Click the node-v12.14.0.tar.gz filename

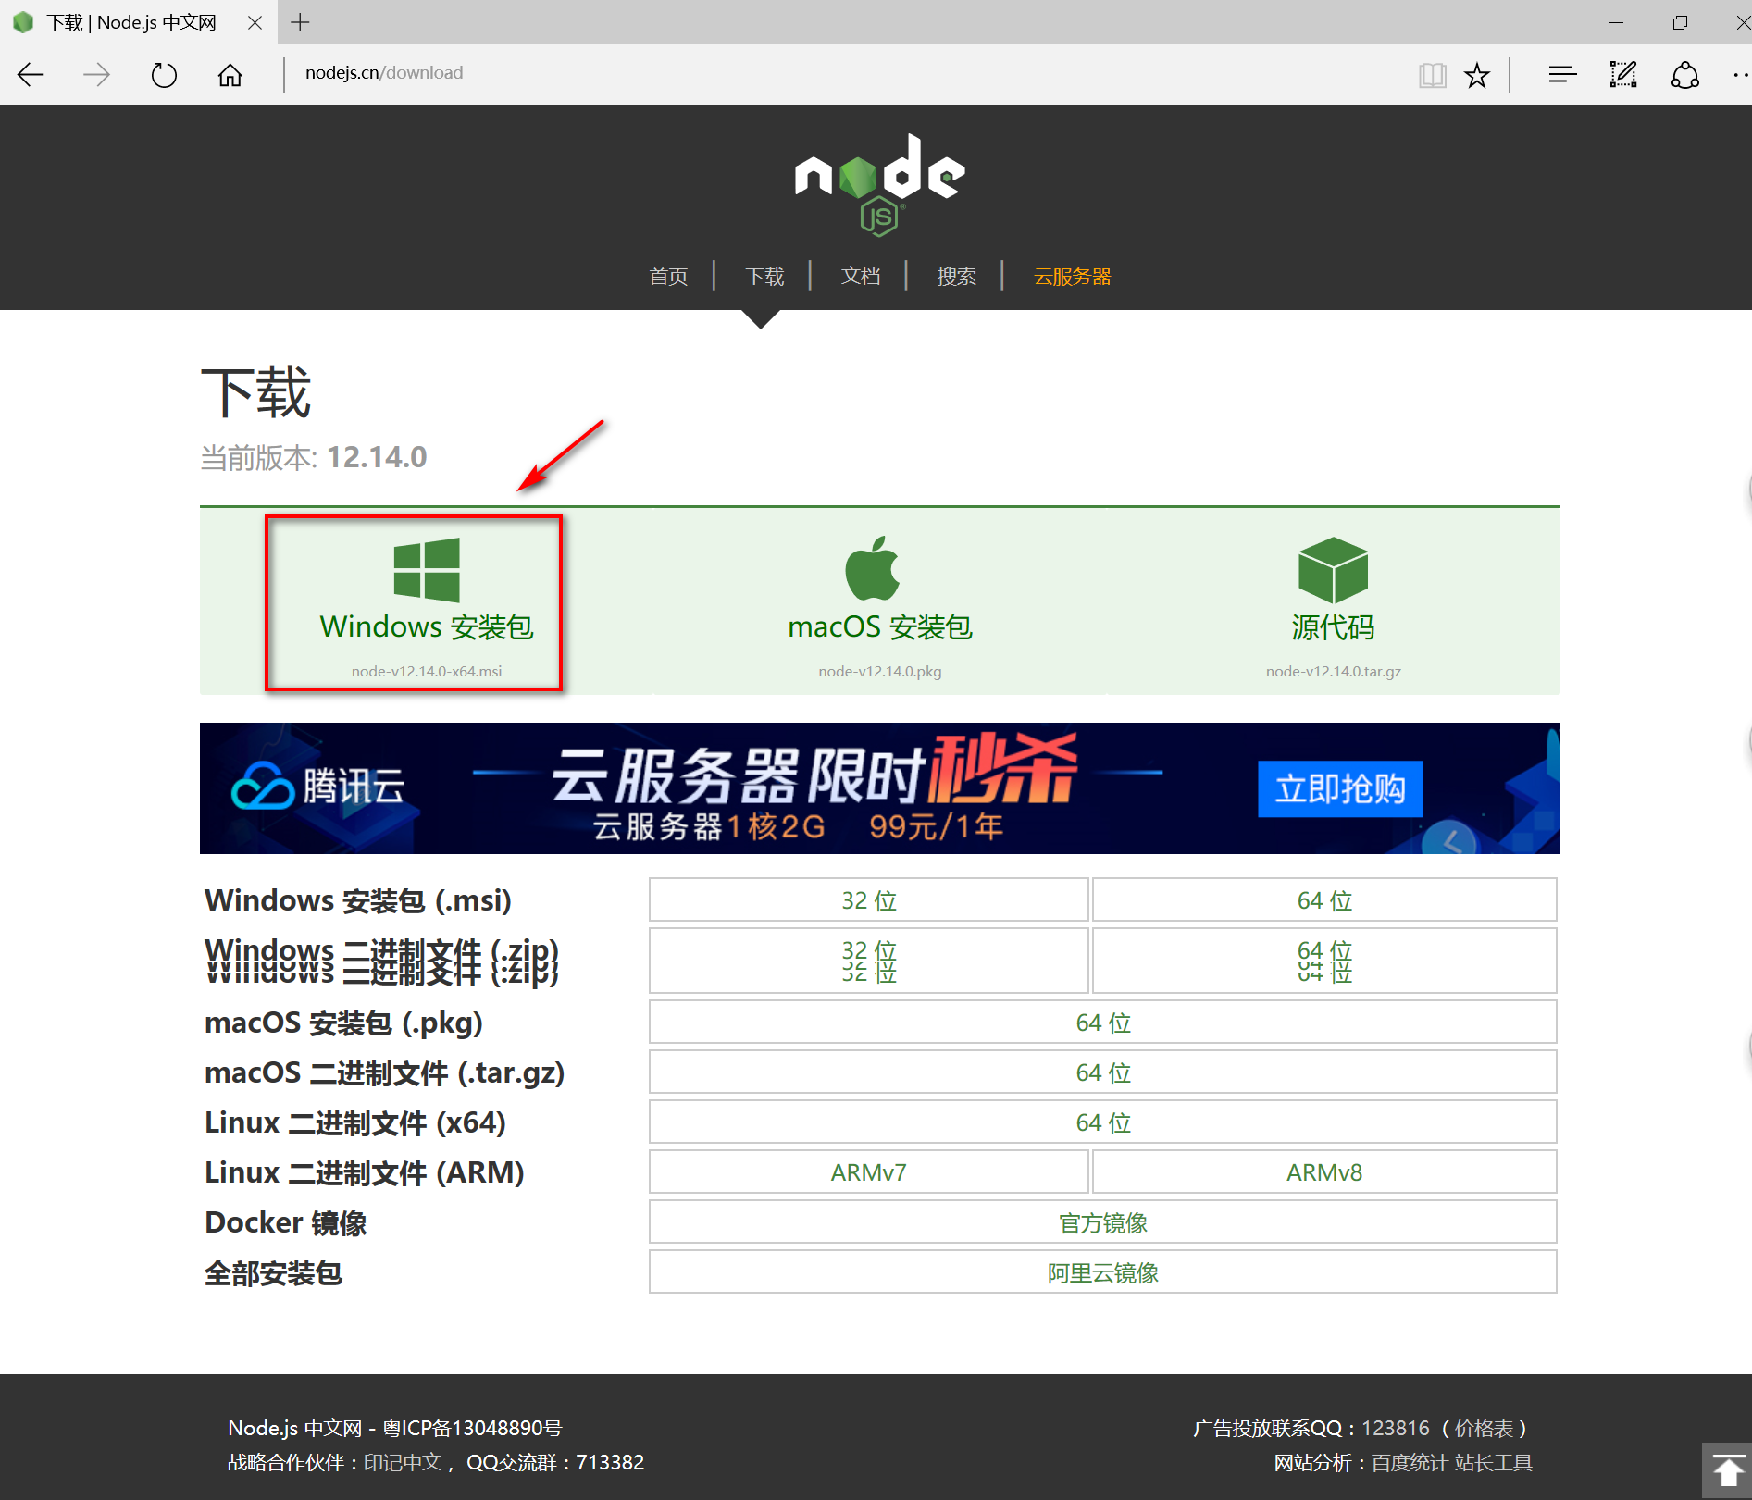[1333, 671]
